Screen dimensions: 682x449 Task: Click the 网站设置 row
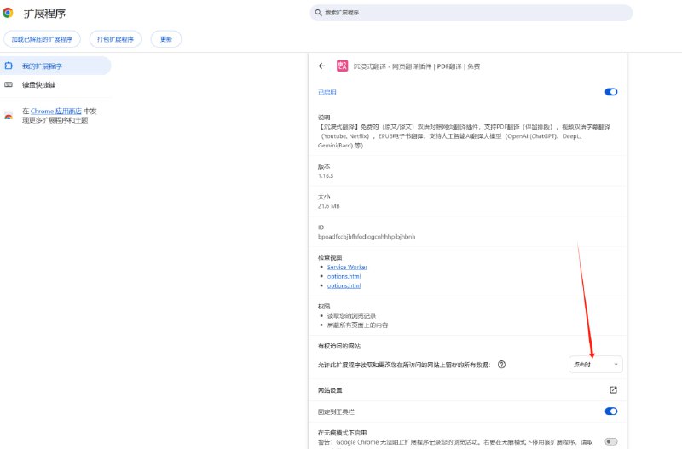(x=467, y=390)
